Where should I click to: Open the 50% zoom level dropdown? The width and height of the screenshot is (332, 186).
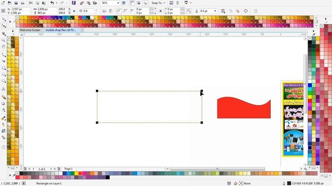118,3
